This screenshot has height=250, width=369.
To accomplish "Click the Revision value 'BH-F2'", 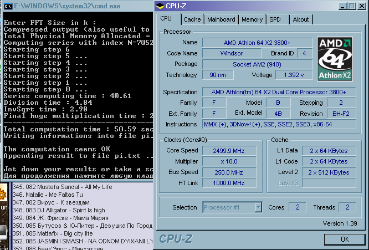I will coord(341,114).
